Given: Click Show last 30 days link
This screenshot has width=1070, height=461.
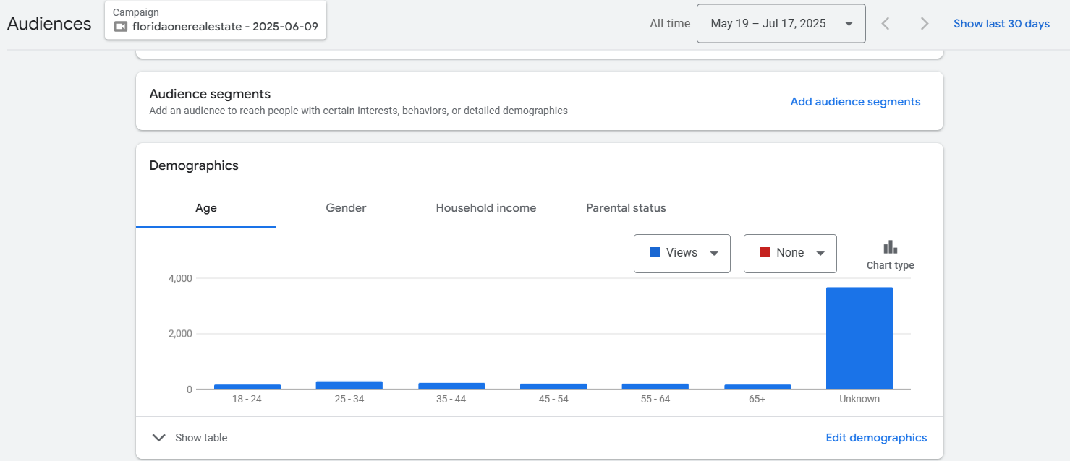Looking at the screenshot, I should [1001, 24].
